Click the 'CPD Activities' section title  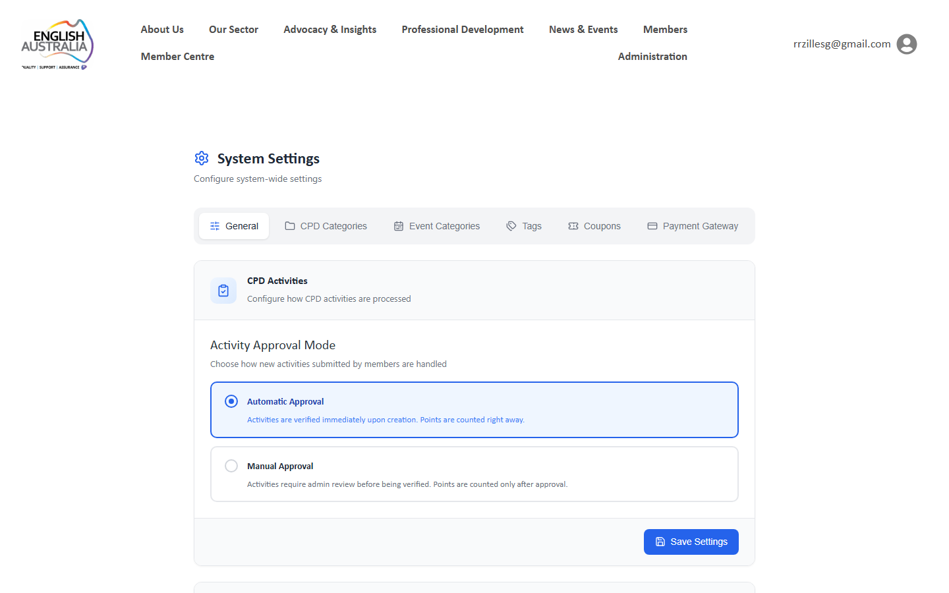tap(277, 281)
